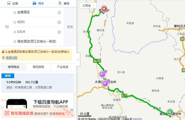Switch to 步行 walking tab

(64, 3)
